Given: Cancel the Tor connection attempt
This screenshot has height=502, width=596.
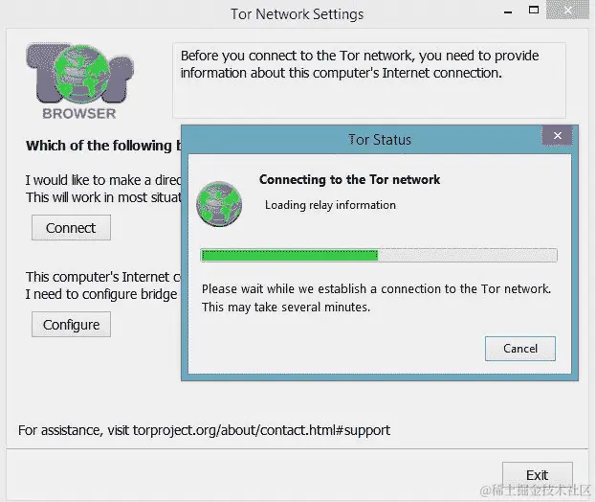Looking at the screenshot, I should [520, 349].
